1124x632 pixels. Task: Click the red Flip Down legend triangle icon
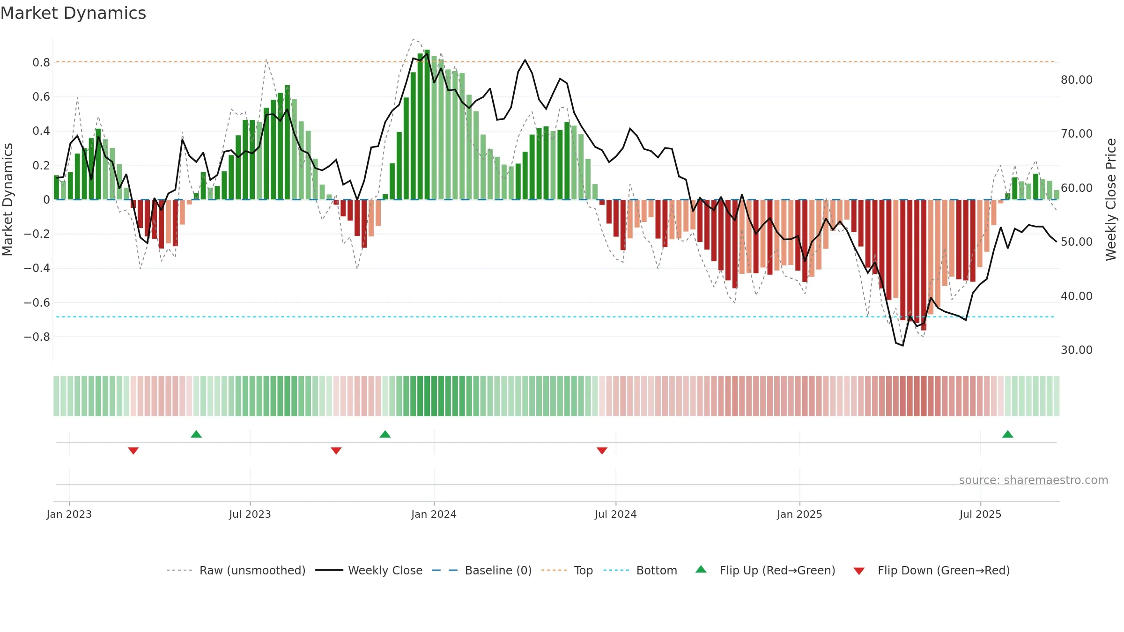click(x=859, y=572)
